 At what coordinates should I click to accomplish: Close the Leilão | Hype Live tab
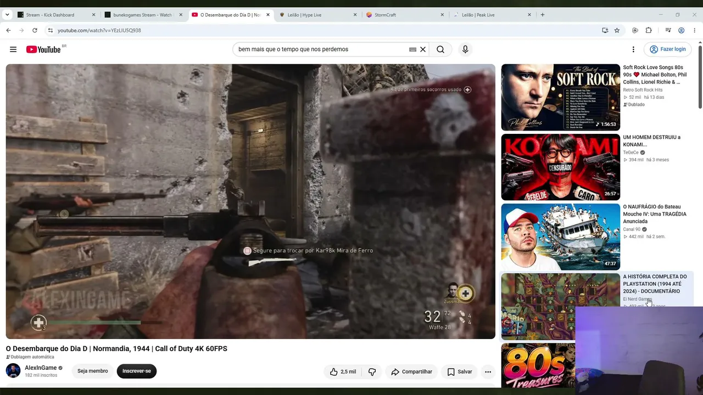(355, 15)
